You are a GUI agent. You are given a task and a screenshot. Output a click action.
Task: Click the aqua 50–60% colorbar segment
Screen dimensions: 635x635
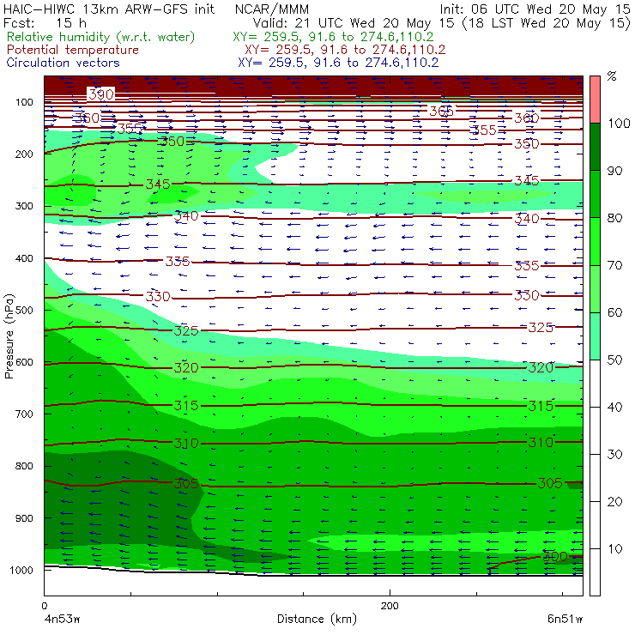(x=595, y=336)
